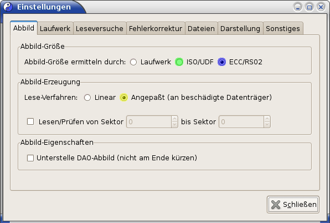
Task: Open the Leseversuche tab
Action: 100,28
